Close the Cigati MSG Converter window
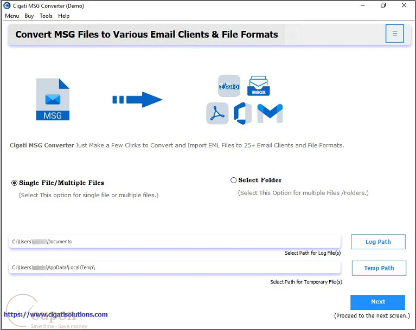 [404, 5]
